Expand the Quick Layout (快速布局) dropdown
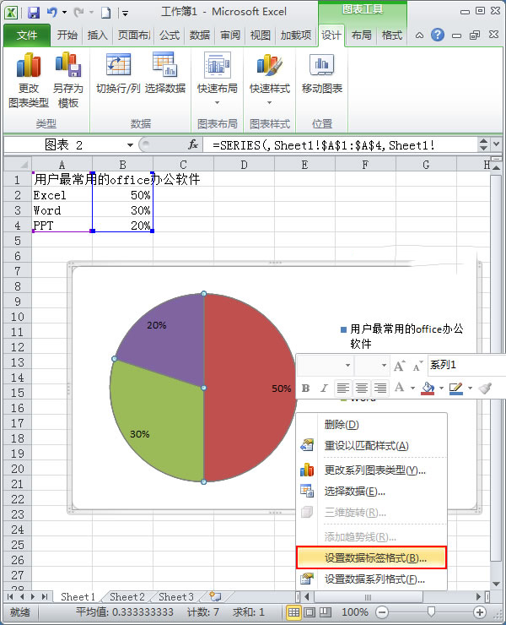Viewport: 506px width, 625px height. pyautogui.click(x=217, y=103)
